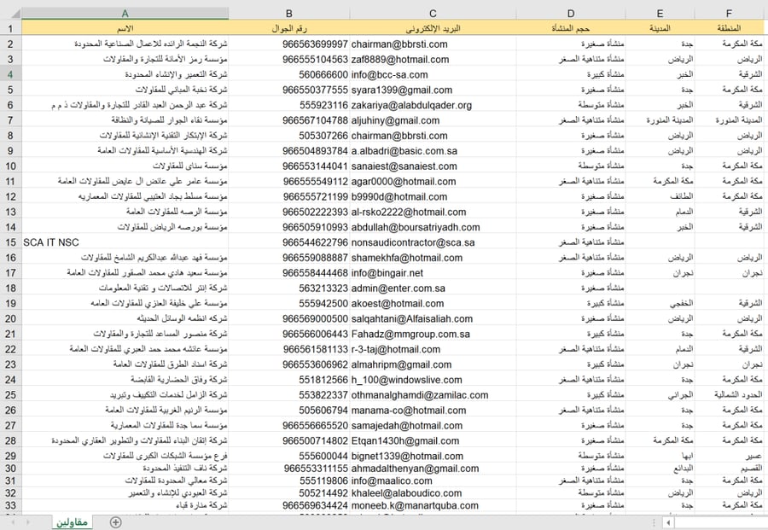768x530 pixels.
Task: Select cell with info@bcc-sa.com
Action: coord(433,74)
